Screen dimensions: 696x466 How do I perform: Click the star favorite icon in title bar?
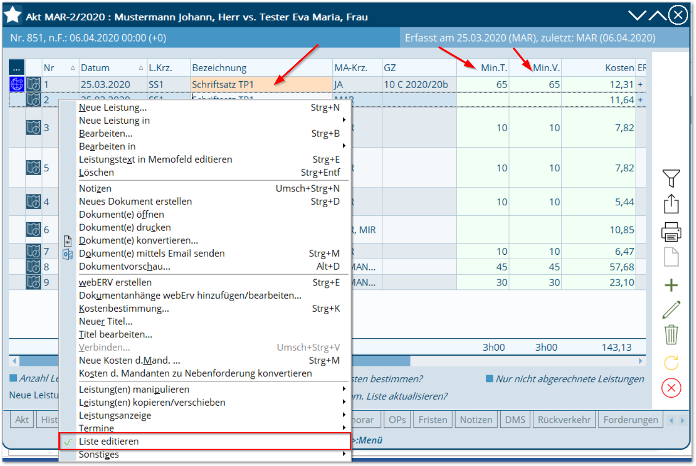(13, 15)
